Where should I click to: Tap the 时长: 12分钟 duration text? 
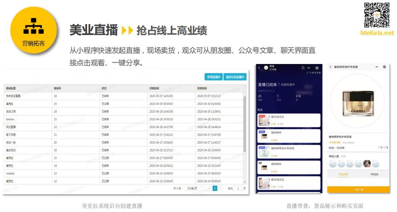point(336,148)
